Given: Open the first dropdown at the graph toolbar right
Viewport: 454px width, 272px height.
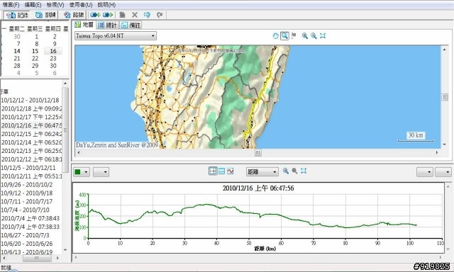Looking at the screenshot, I should coord(425,172).
